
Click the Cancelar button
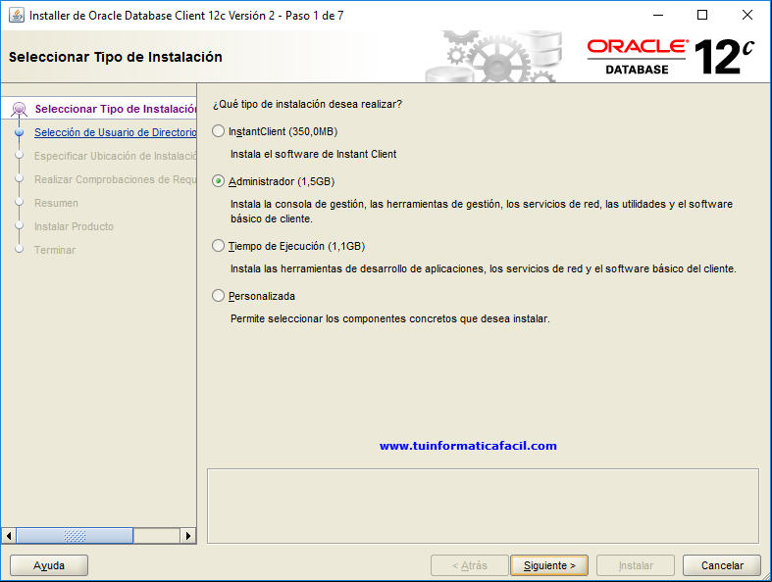click(x=722, y=565)
